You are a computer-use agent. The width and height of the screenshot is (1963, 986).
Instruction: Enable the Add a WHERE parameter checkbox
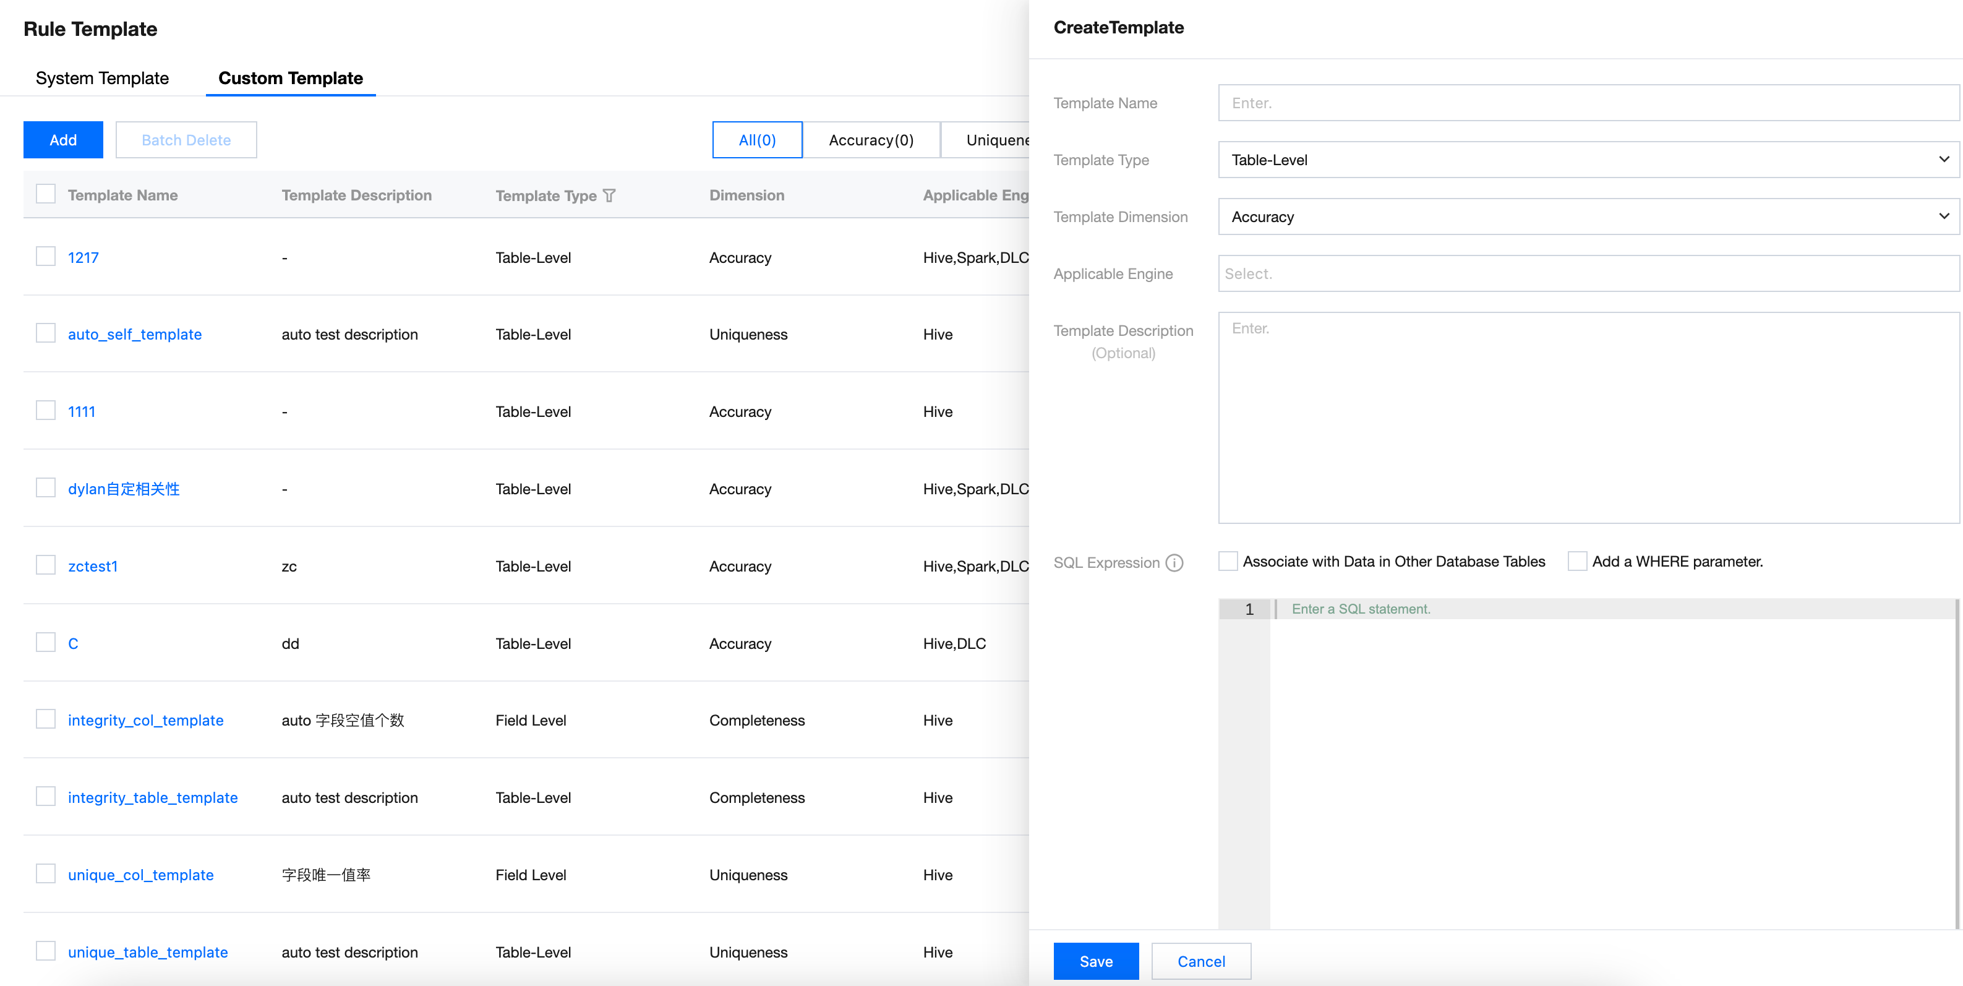pos(1576,561)
